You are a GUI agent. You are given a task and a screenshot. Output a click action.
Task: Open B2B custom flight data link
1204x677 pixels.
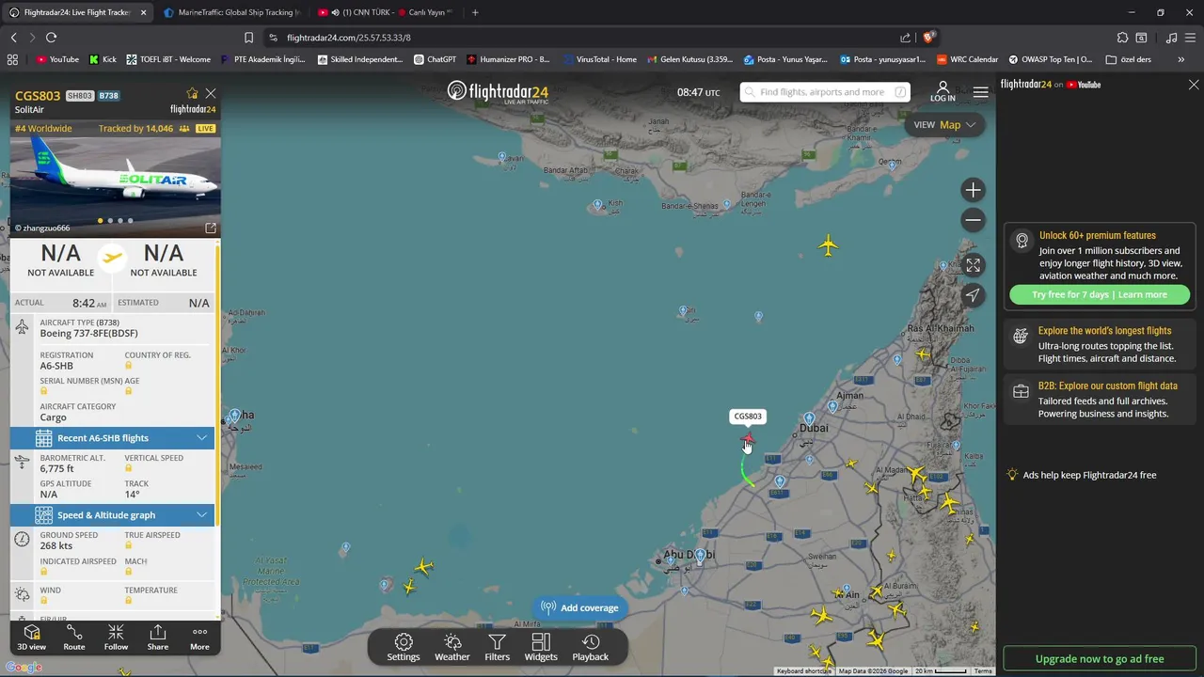coord(1107,386)
